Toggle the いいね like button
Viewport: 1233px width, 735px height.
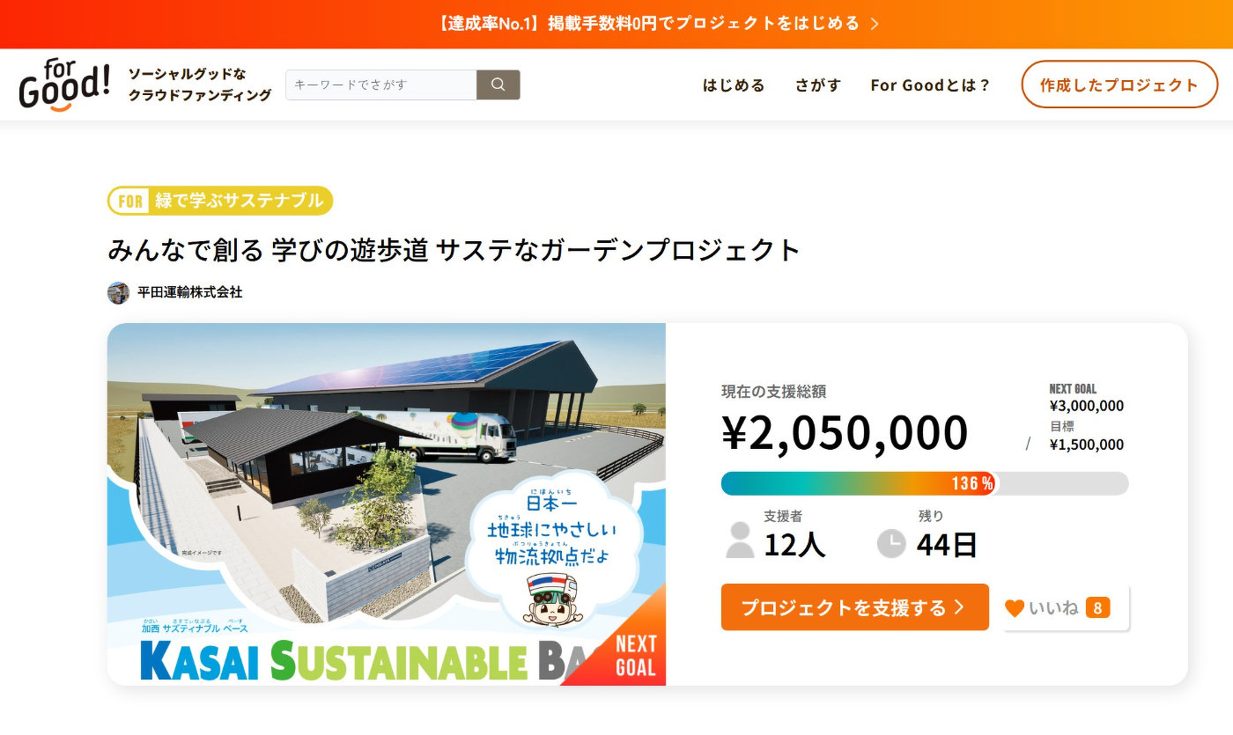pos(1066,607)
